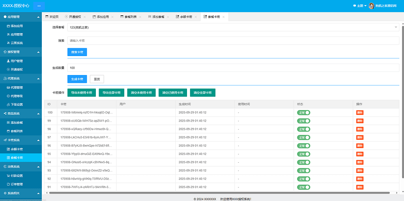Click the 导出全部卡密 button

[x=112, y=93]
